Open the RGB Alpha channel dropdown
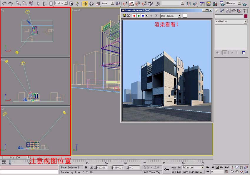The height and width of the screenshot is (175, 250). click(x=179, y=16)
